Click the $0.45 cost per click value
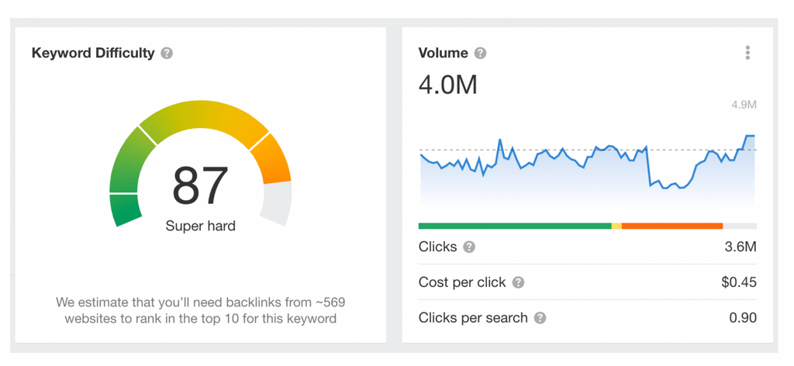The image size is (794, 366). (738, 282)
